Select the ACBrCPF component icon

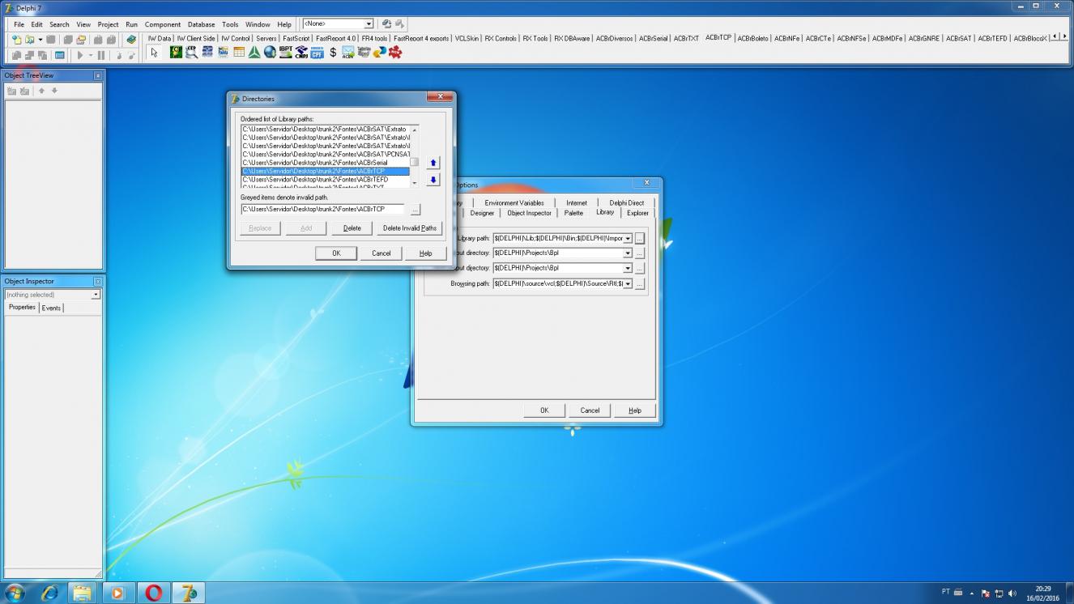click(317, 53)
